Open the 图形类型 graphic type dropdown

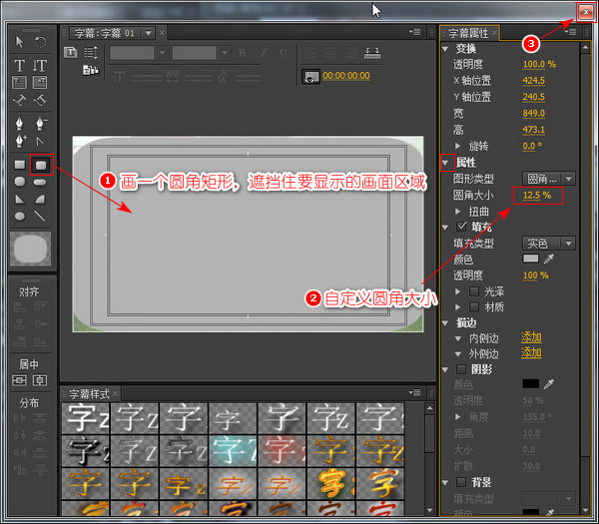point(548,179)
